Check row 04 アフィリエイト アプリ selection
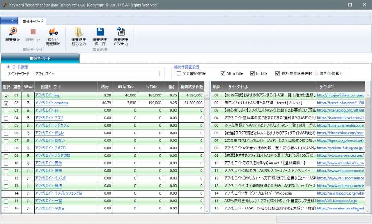This screenshot has width=372, height=224. click(6, 118)
